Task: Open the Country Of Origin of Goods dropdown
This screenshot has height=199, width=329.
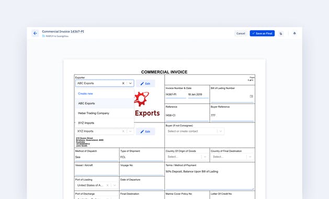Action: click(187, 157)
